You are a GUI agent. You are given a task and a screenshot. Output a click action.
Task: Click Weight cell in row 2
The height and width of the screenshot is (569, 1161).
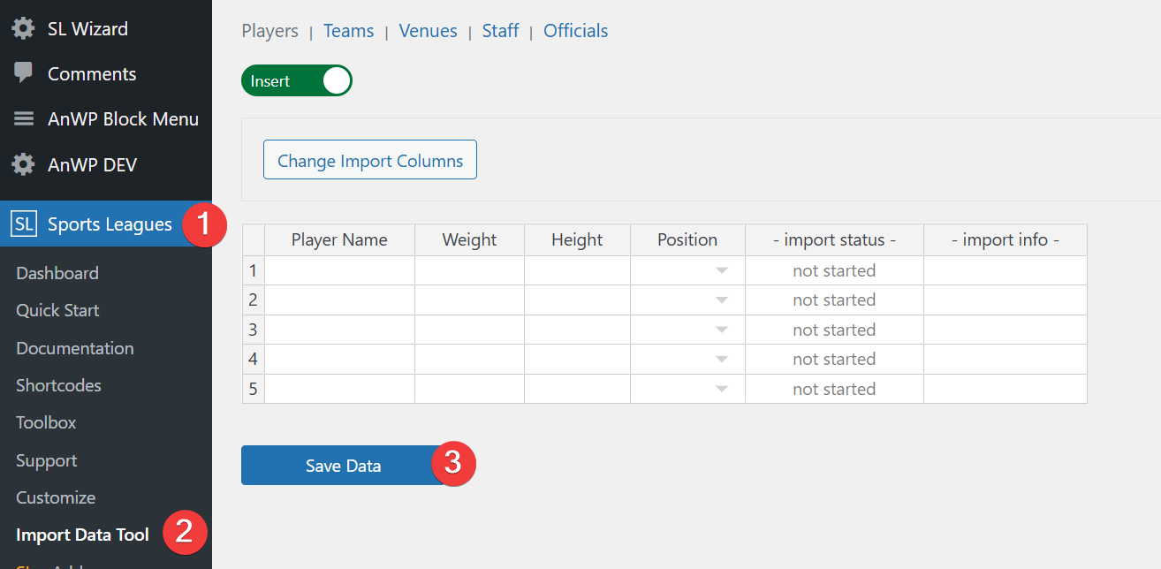pos(470,300)
